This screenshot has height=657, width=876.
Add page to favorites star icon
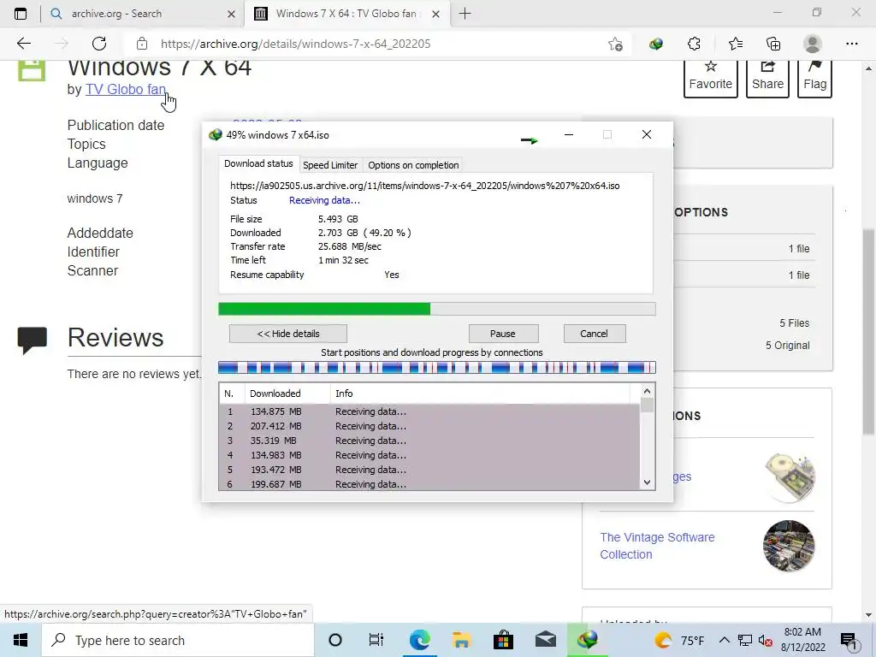(x=615, y=44)
